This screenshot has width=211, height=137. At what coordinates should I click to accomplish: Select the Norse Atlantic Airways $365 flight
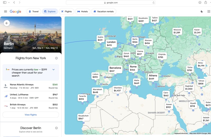tap(31, 86)
